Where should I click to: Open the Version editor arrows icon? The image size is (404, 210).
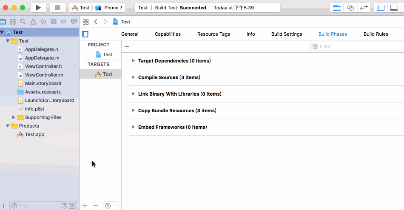[x=364, y=8]
